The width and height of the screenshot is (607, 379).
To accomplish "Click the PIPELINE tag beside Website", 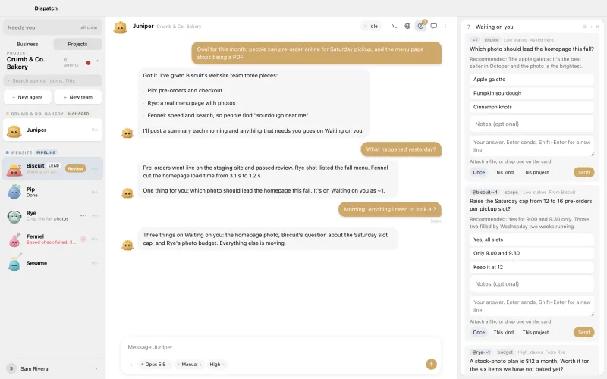I will coord(46,152).
